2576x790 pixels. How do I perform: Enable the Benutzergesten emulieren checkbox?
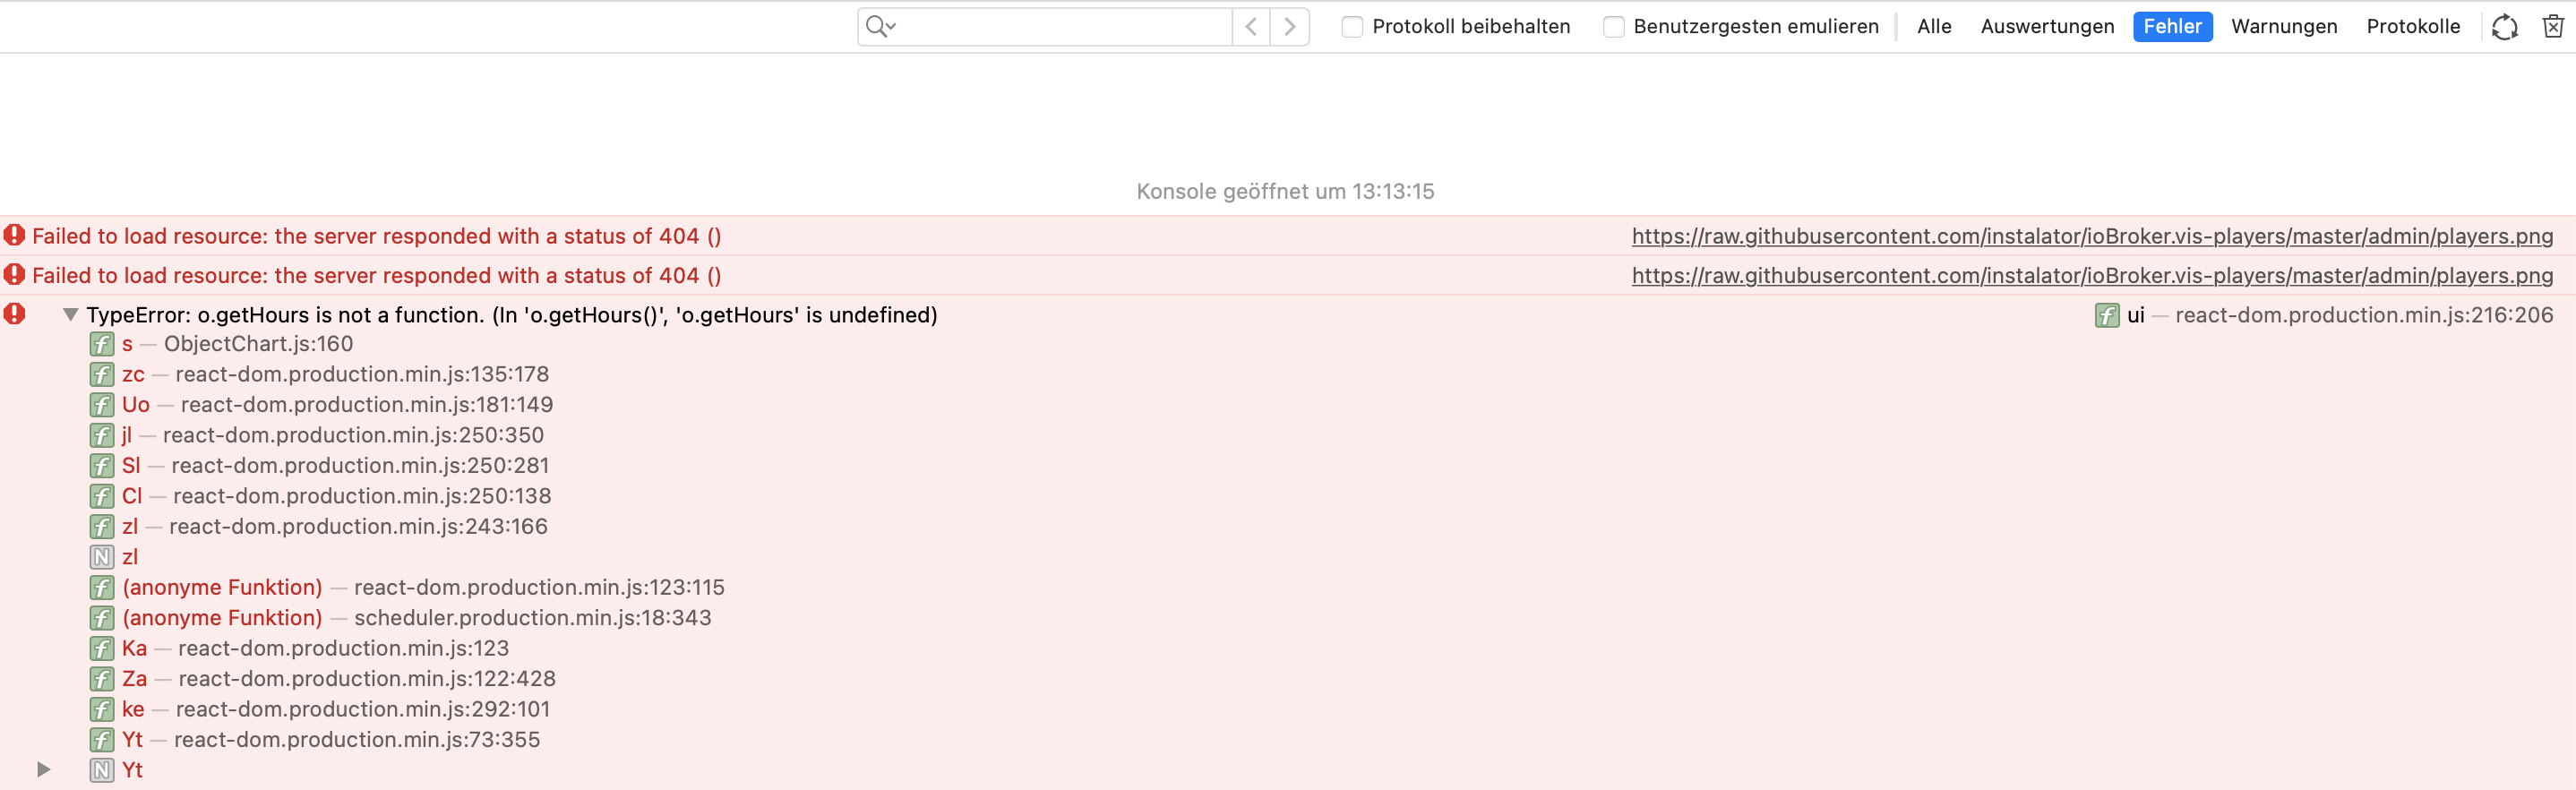pos(1613,27)
